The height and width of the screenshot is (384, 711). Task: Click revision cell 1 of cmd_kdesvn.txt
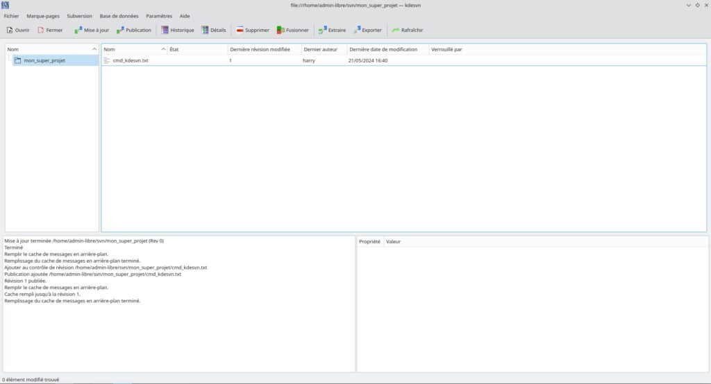point(231,60)
